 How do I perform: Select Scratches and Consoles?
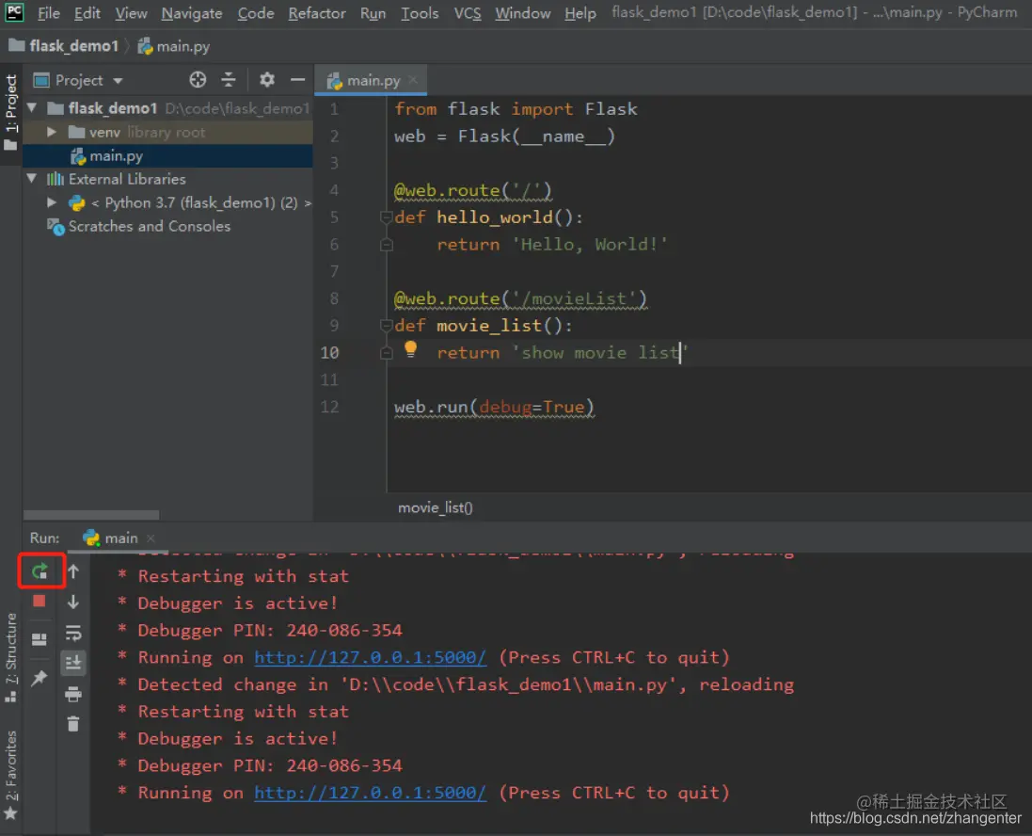tap(149, 226)
